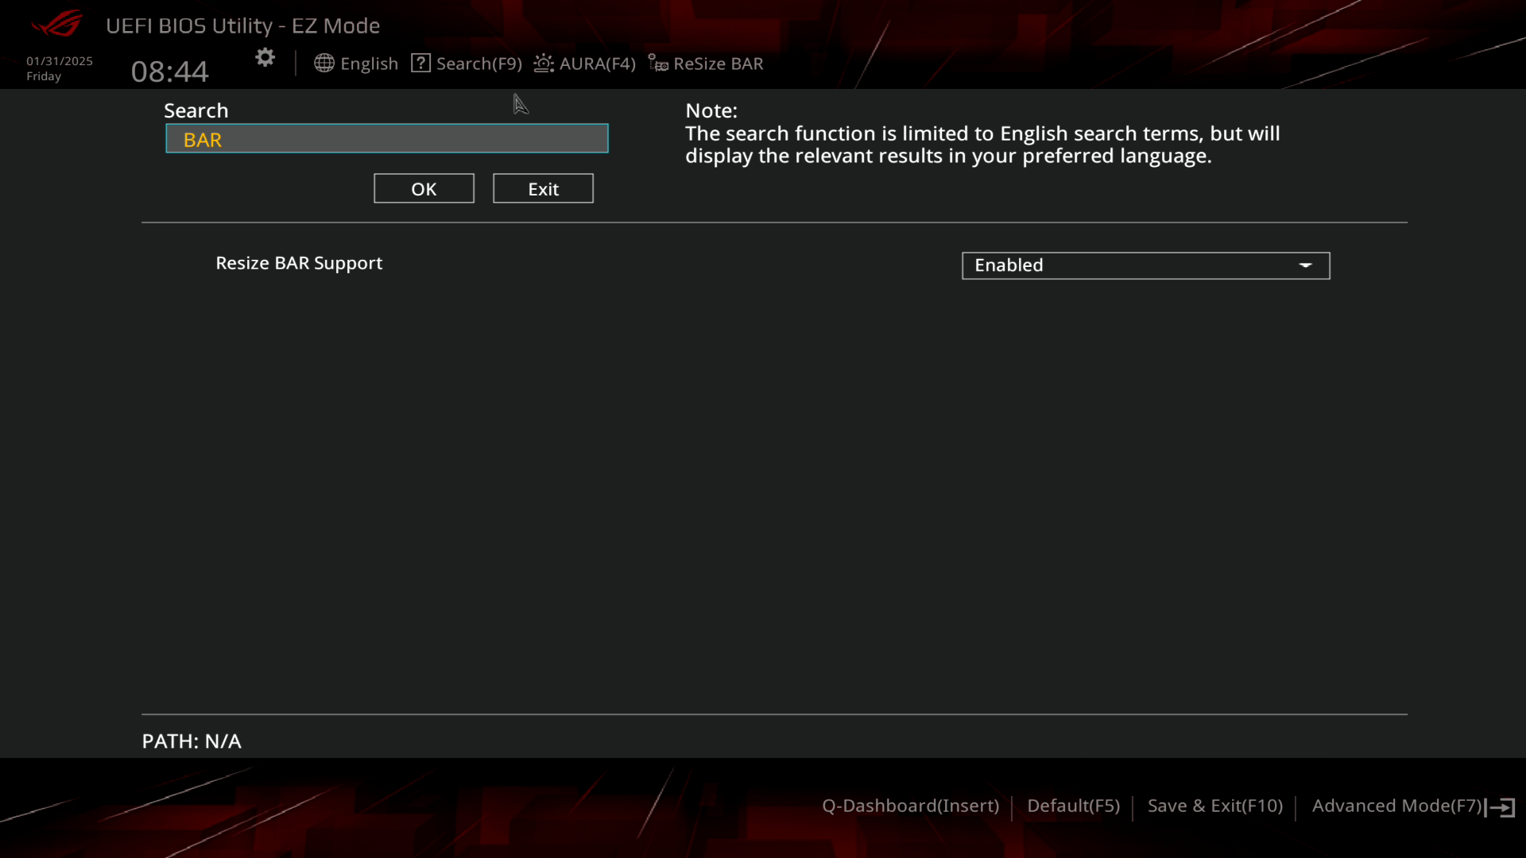
Task: Press Default F5 to reset settings
Action: [x=1073, y=805]
